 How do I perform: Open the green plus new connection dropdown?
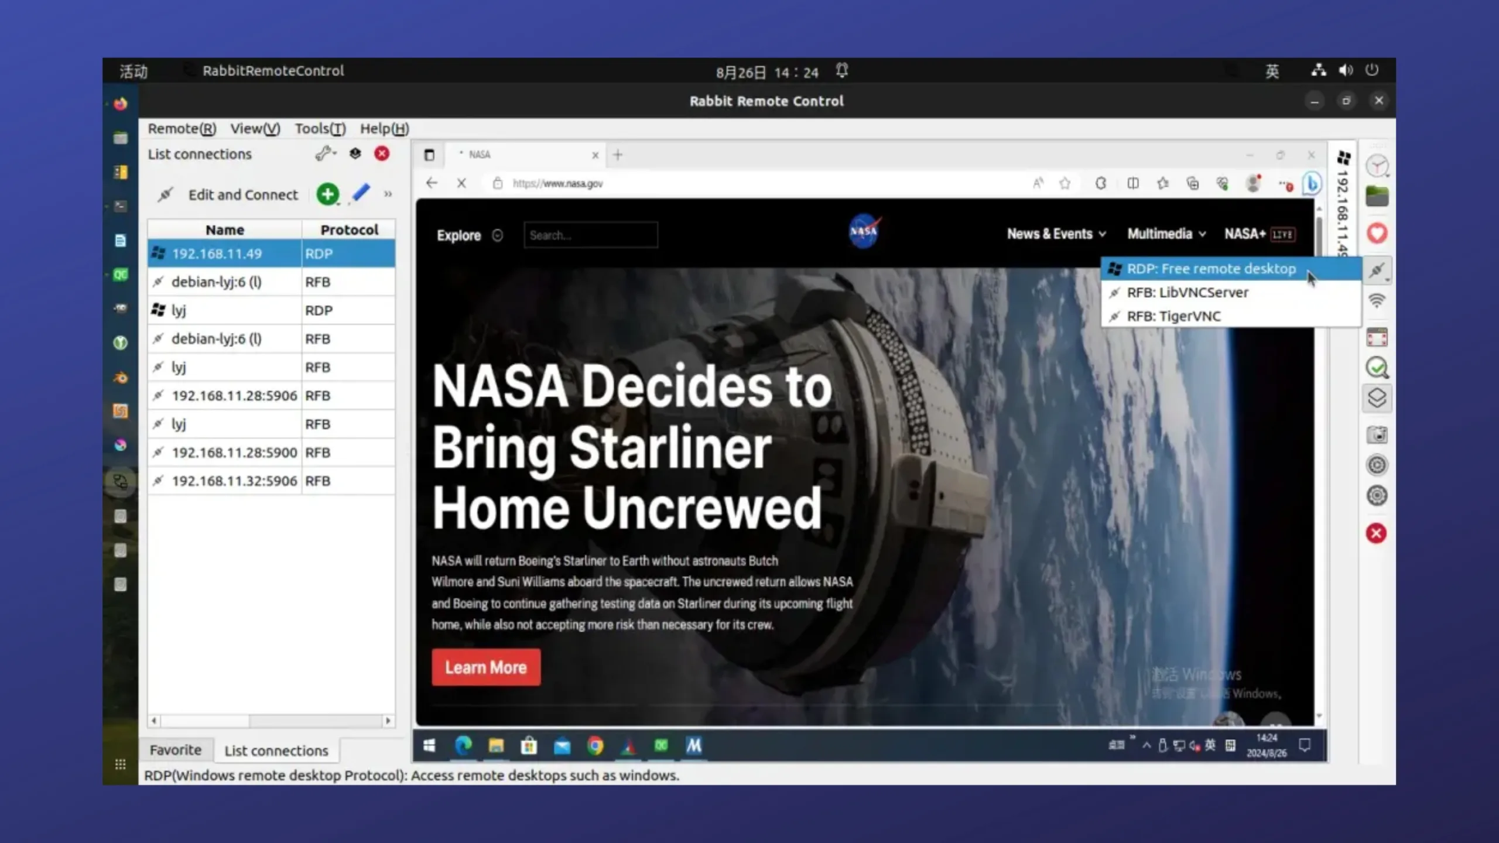pos(328,194)
